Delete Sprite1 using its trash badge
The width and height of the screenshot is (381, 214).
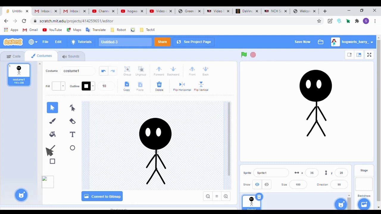tap(259, 197)
